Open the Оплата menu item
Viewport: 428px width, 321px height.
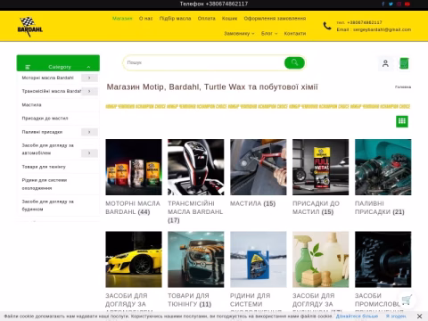(x=207, y=19)
